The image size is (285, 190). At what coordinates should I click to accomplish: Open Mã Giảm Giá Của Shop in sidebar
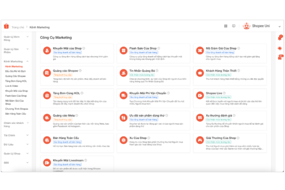pyautogui.click(x=14, y=102)
